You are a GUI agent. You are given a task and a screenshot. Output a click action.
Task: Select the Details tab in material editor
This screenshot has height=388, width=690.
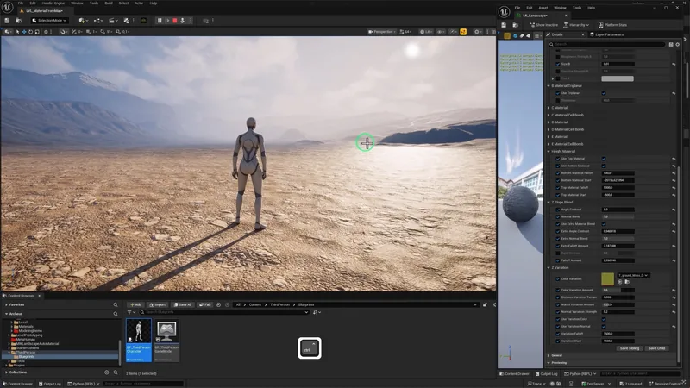[557, 34]
